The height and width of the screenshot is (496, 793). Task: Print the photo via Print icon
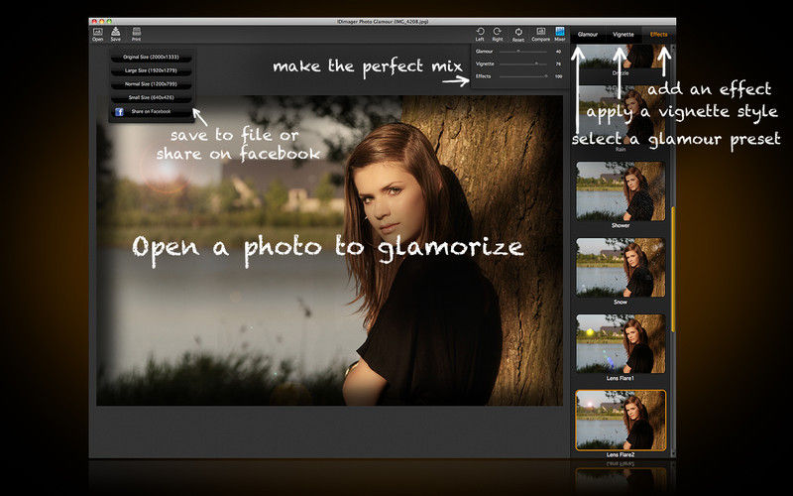136,35
